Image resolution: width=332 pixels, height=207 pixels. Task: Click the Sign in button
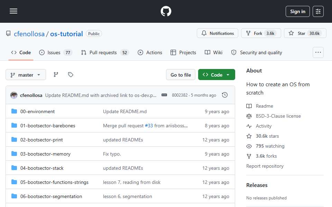pos(297,11)
